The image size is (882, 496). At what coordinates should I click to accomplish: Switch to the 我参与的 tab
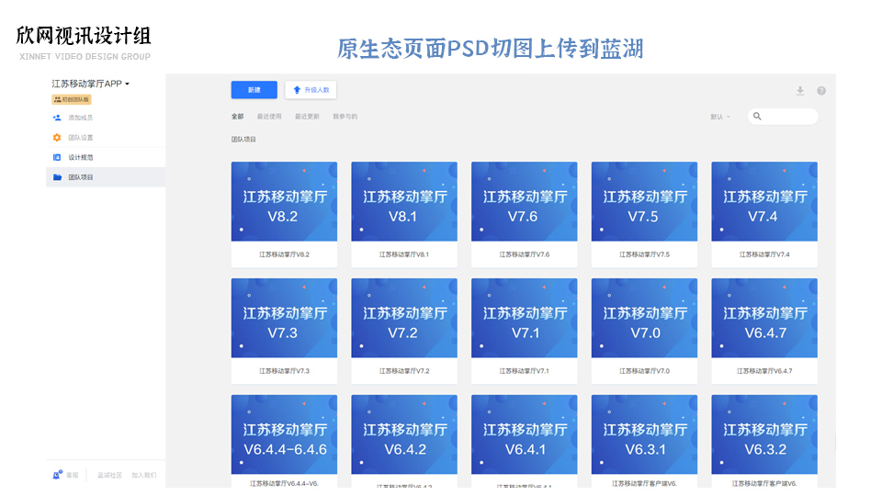[x=345, y=117]
